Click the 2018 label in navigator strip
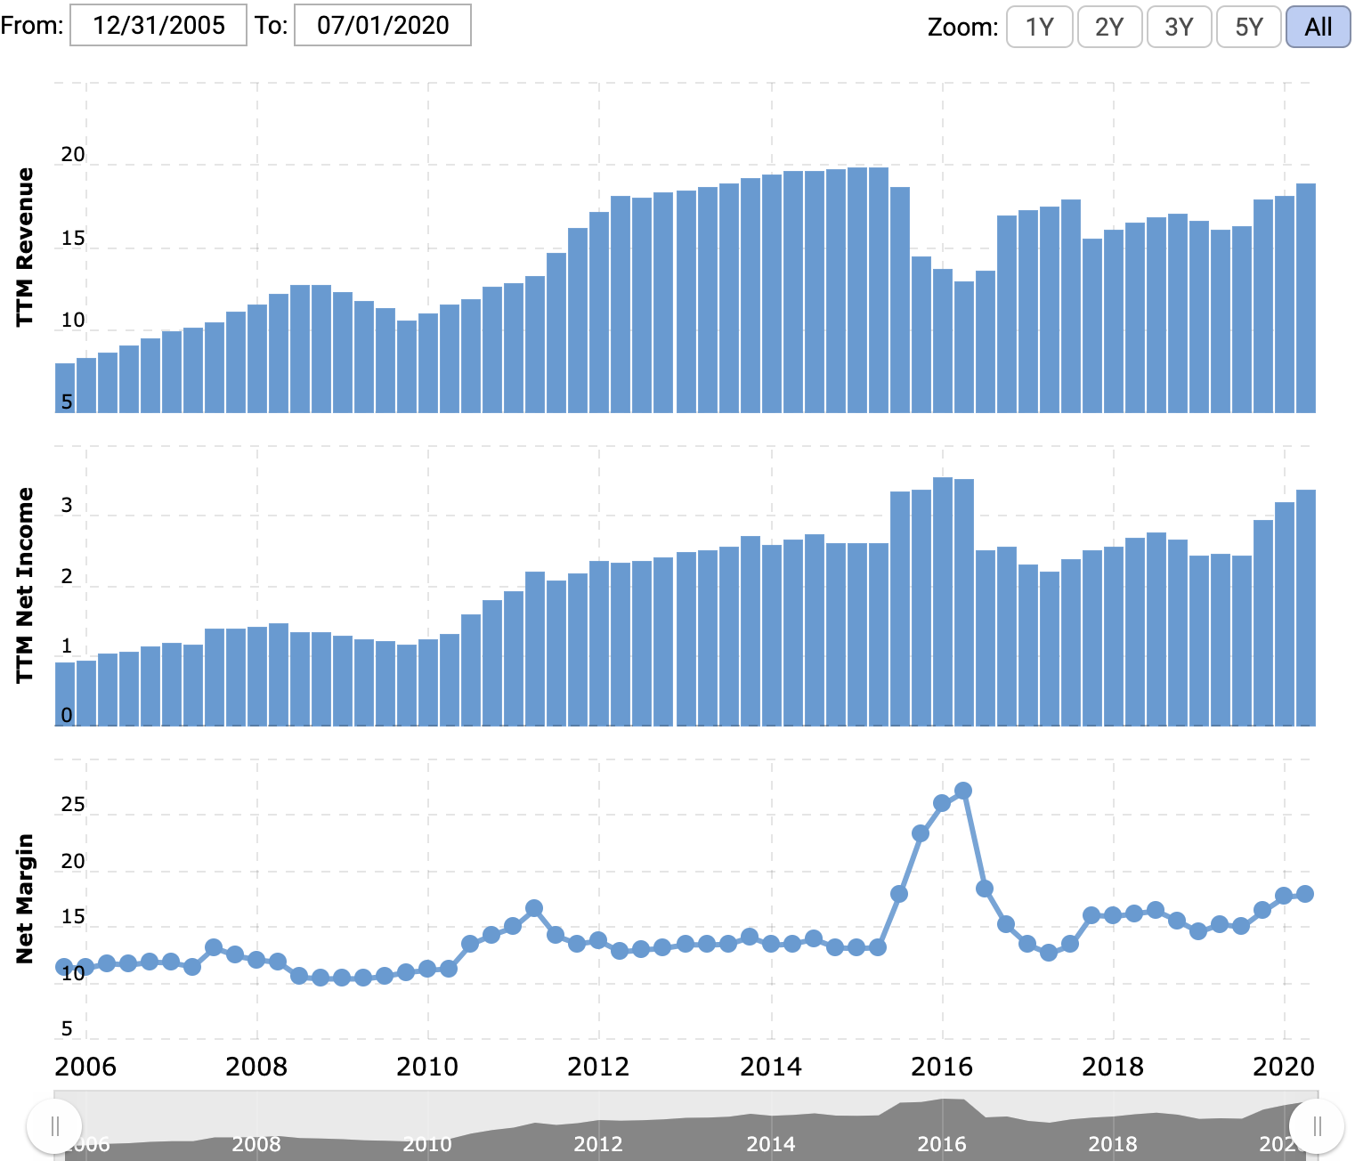Viewport: 1355px width, 1161px height. (x=1113, y=1144)
